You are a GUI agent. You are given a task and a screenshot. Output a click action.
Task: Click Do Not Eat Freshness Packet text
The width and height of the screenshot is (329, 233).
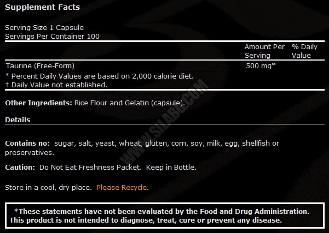tap(90, 168)
